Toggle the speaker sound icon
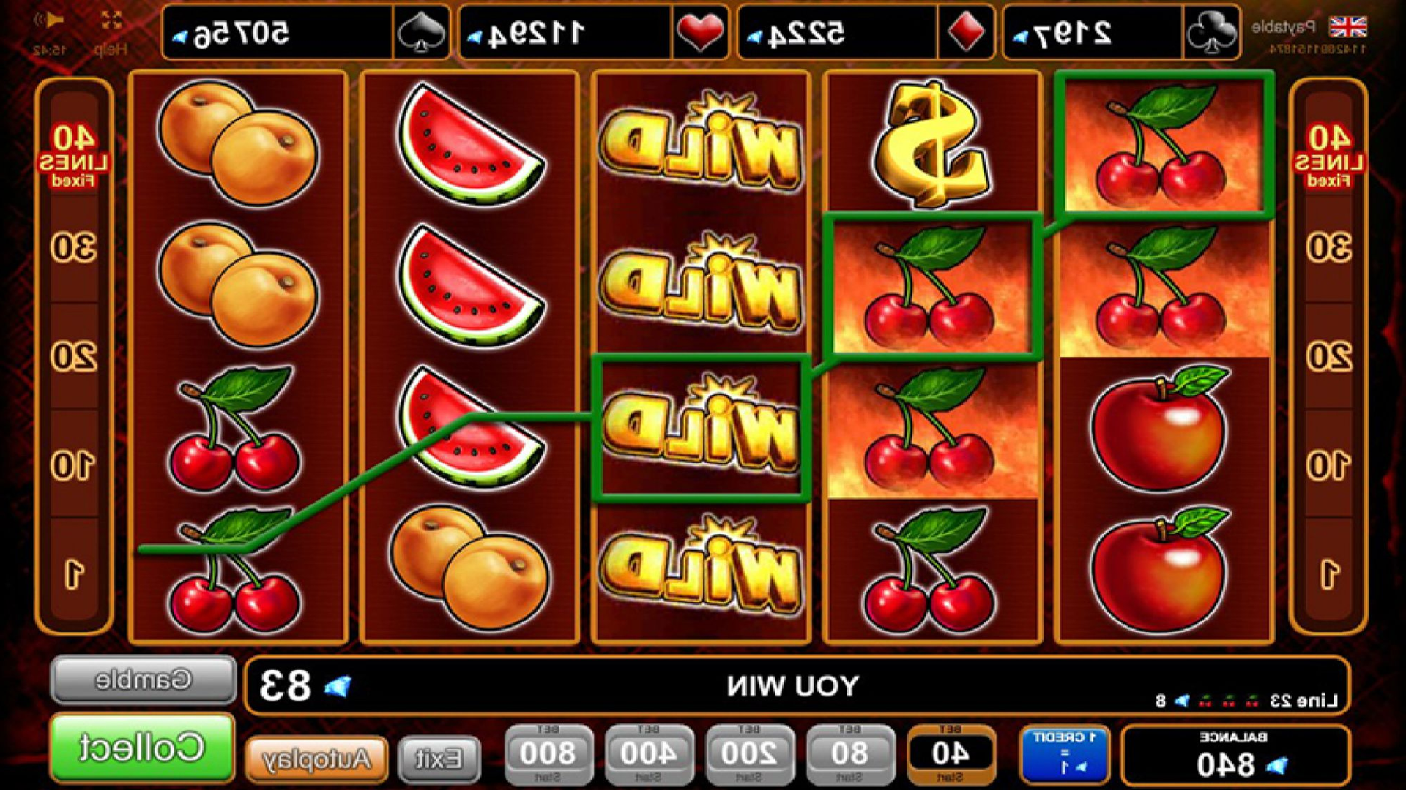1406x790 pixels. 49,21
